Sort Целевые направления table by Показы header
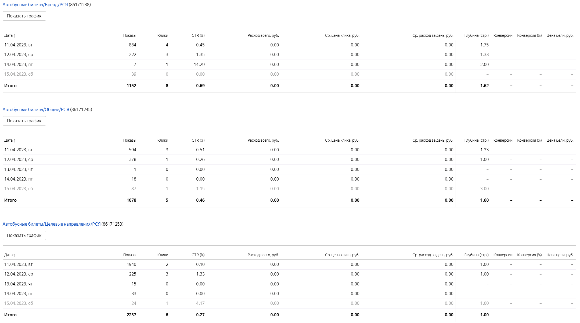Image resolution: width=580 pixels, height=323 pixels. pos(129,255)
